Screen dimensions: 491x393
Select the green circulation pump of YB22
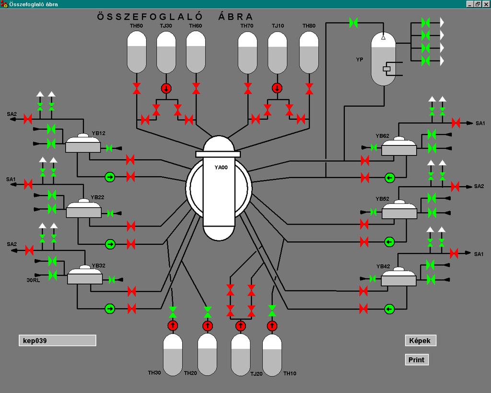110,244
